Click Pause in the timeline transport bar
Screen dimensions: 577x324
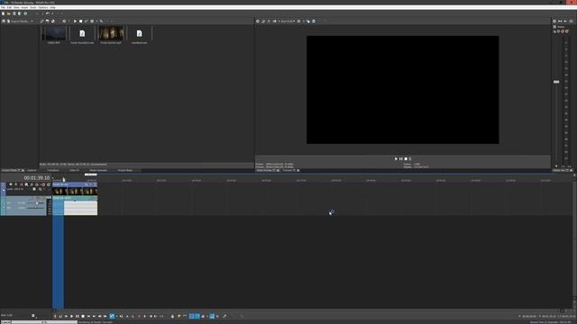(x=78, y=316)
